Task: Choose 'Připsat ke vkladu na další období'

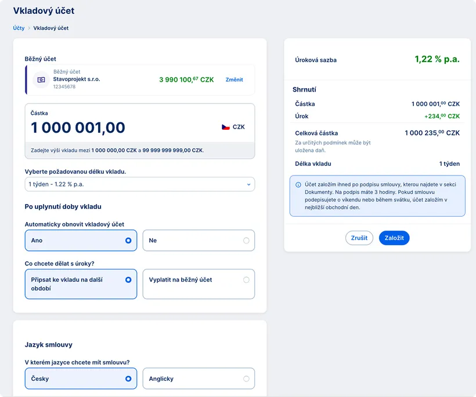Action: point(81,284)
